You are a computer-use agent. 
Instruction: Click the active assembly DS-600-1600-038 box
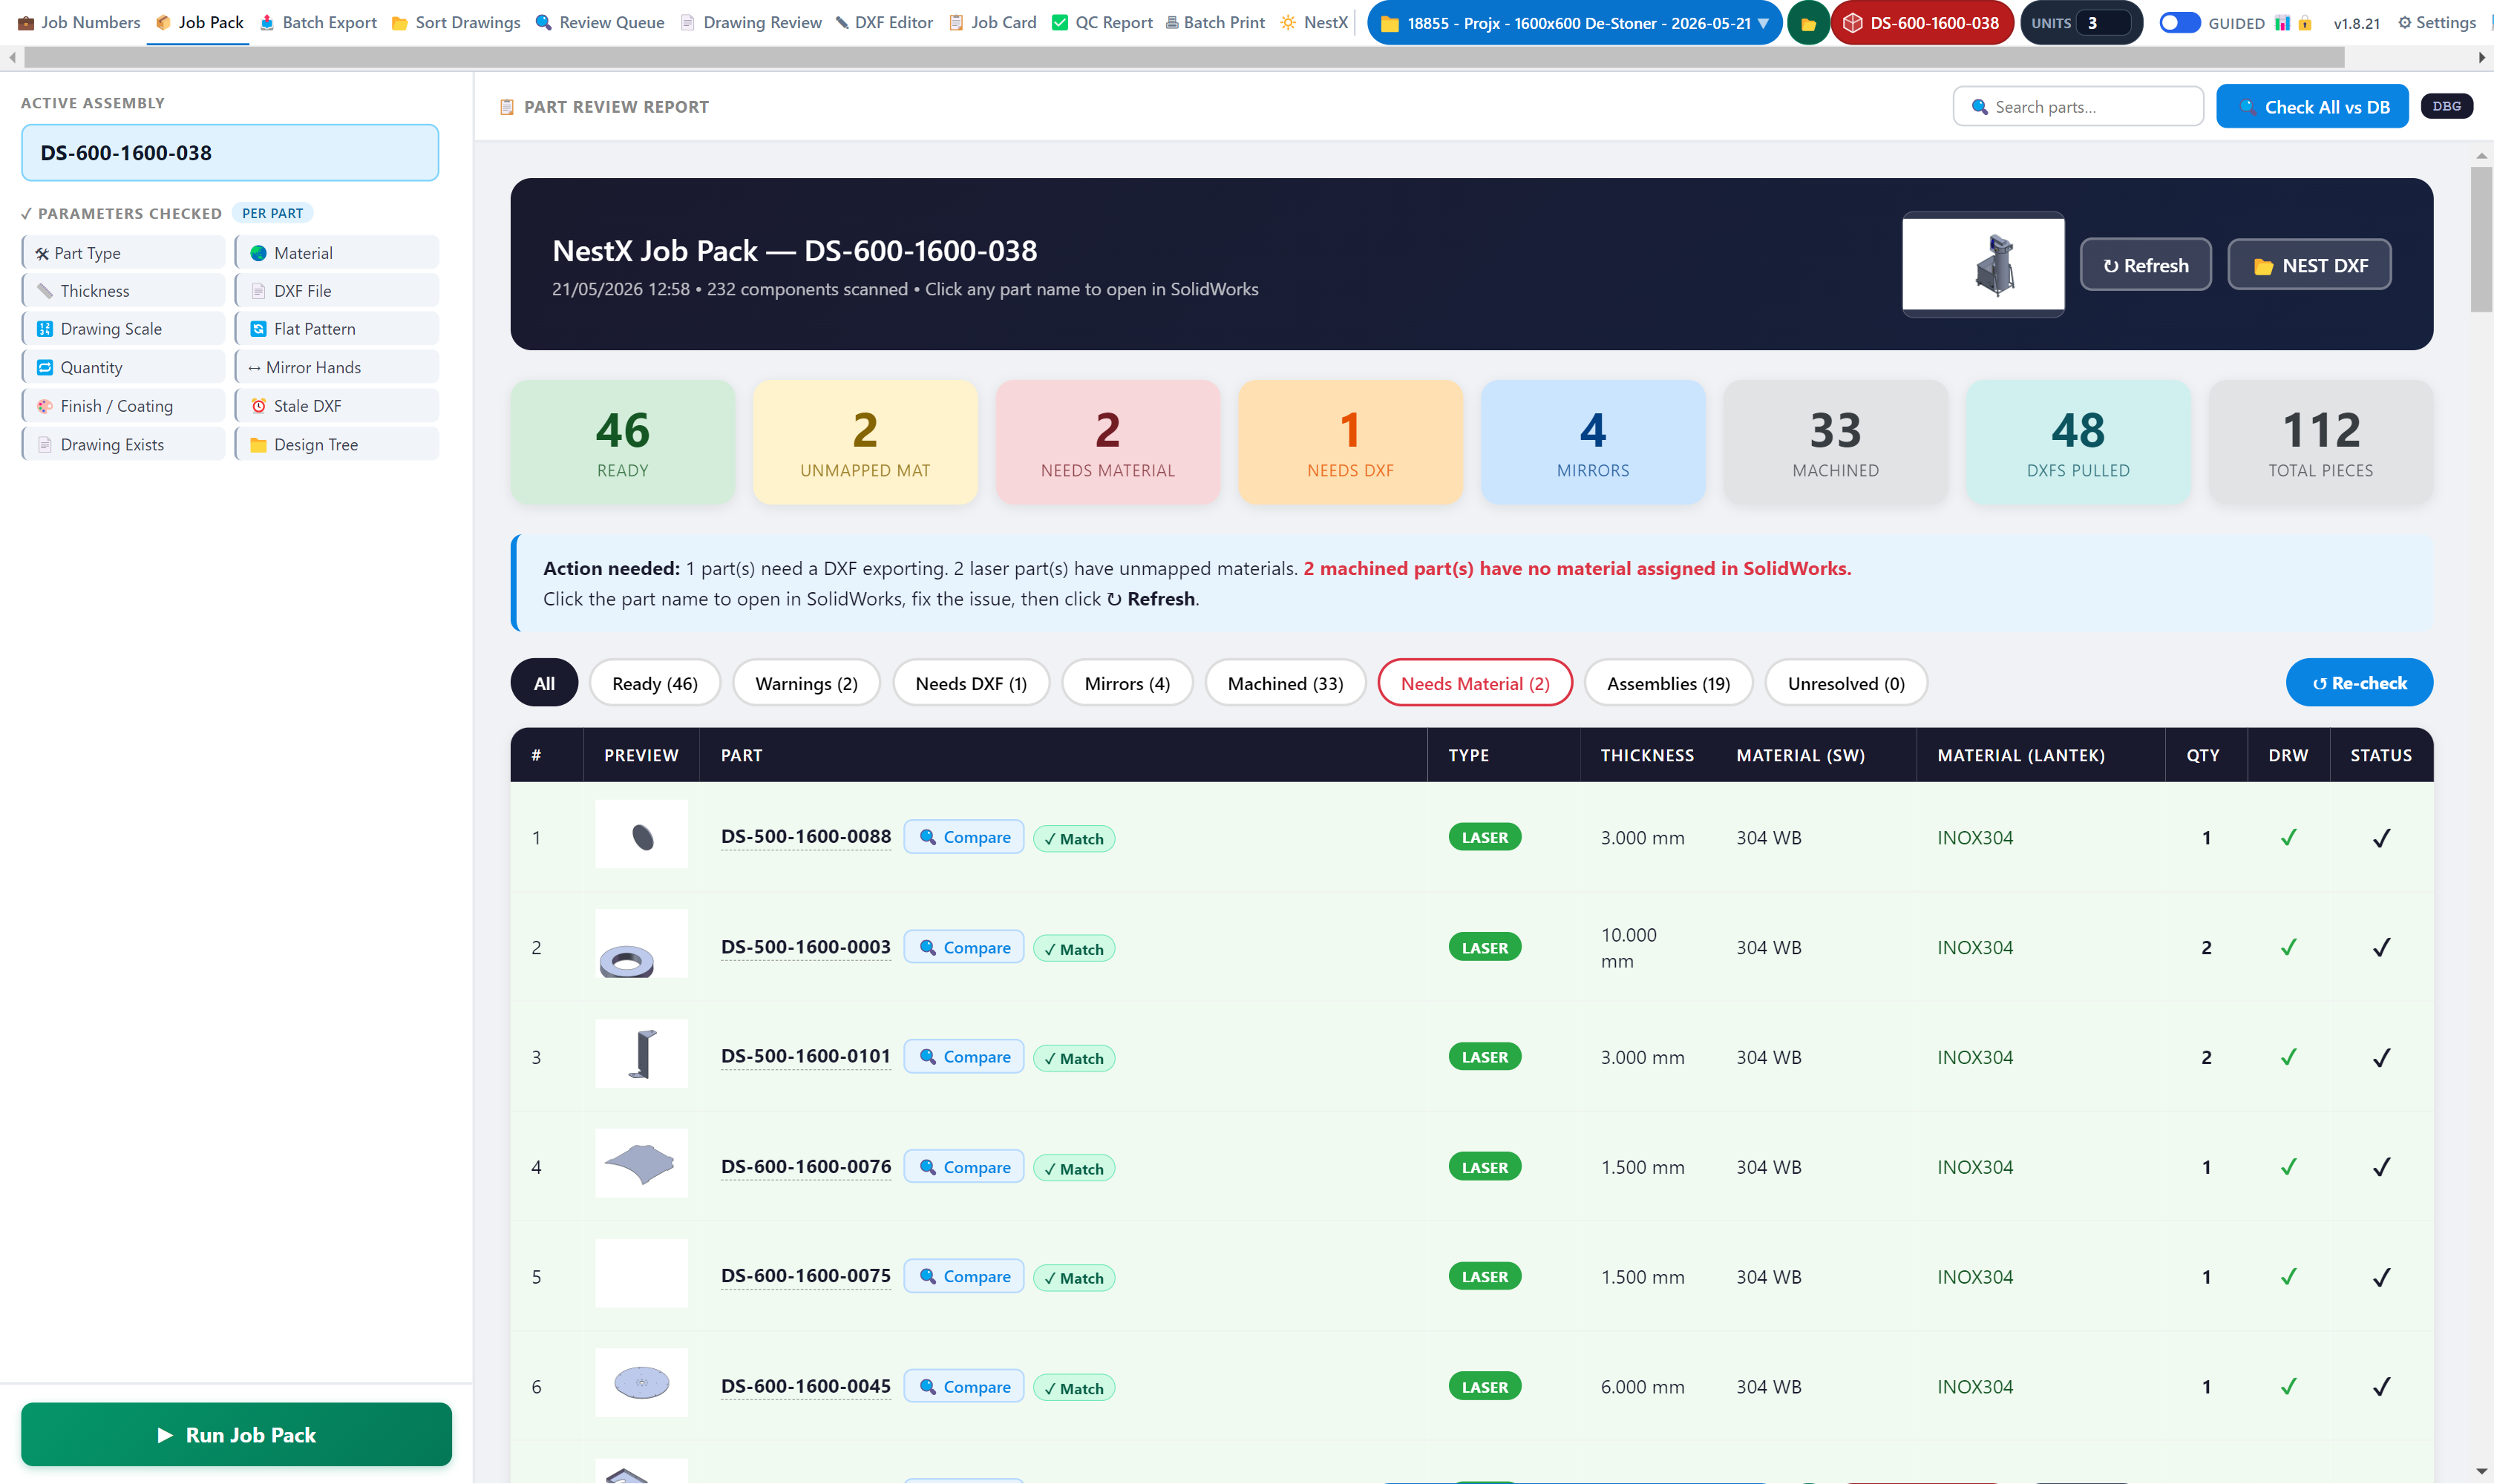230,153
